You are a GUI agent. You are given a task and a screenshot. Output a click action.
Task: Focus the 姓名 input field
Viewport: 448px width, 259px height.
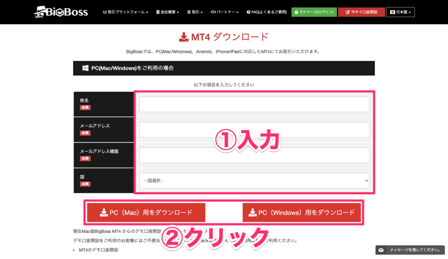[x=254, y=104]
